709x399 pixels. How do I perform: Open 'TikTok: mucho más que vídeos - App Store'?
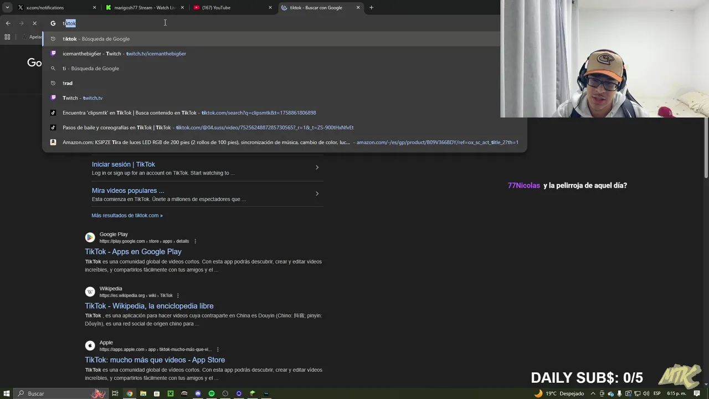155,360
